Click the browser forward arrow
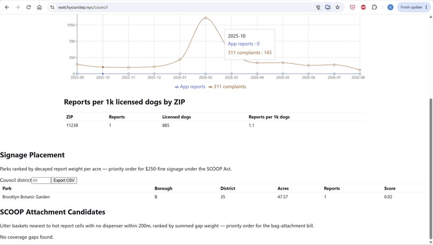 coord(18,8)
